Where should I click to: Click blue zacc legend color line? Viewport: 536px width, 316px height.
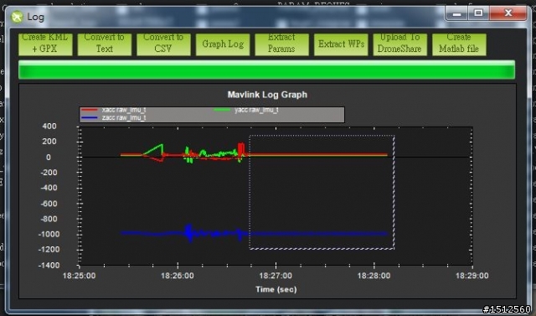[x=90, y=118]
